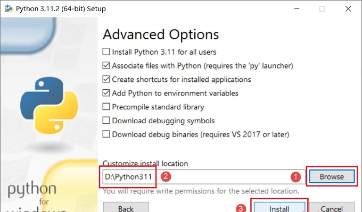Screen dimensions: 362x212
Task: Click the red circle numbered 1
Action: [x=296, y=177]
